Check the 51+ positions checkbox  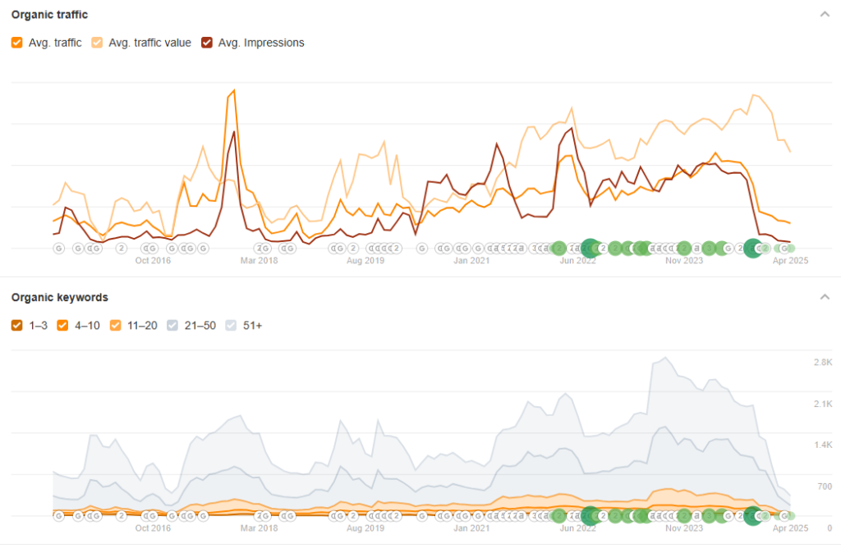click(x=231, y=325)
